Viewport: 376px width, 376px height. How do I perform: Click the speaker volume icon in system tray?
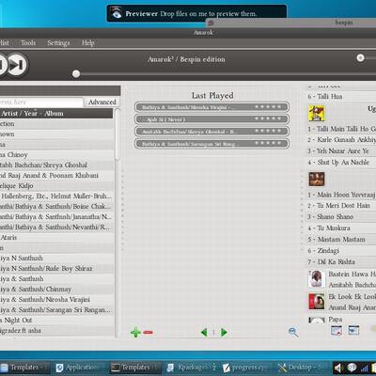[x=338, y=368]
